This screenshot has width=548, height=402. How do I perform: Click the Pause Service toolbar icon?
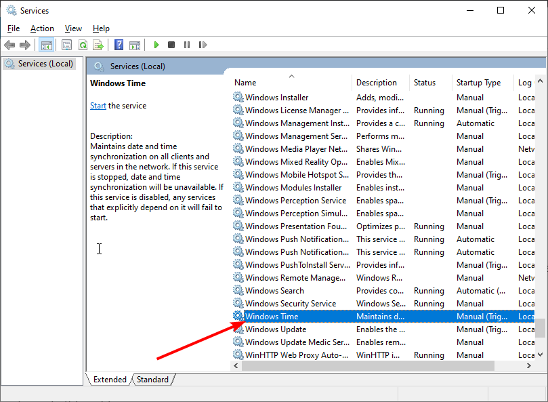(187, 45)
